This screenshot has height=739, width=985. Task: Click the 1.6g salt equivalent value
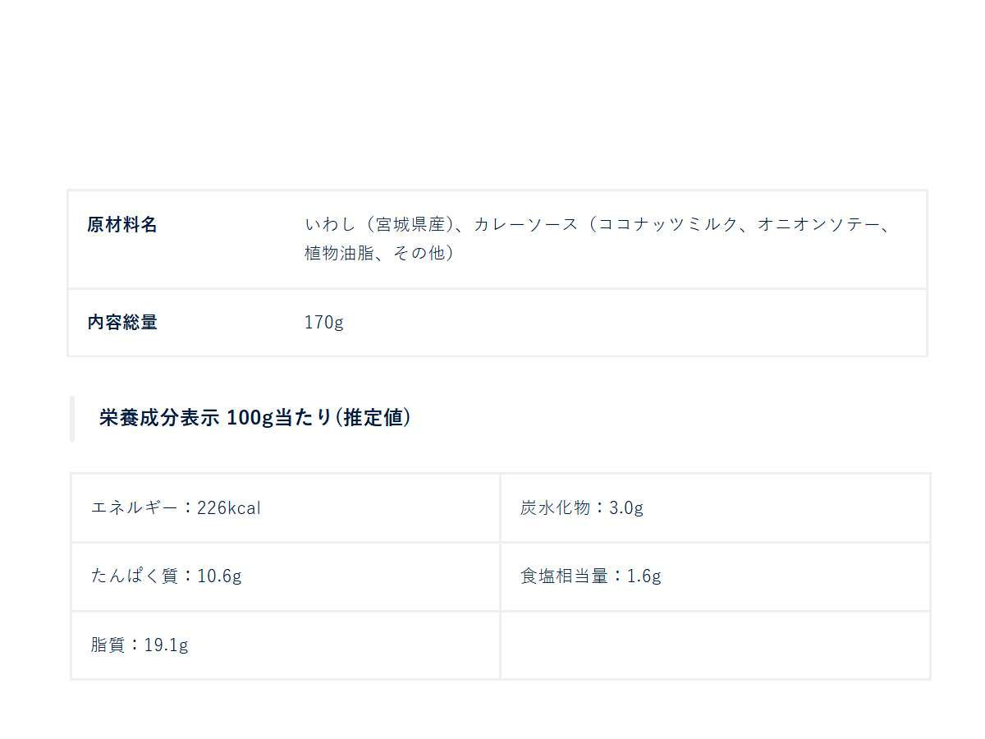[x=644, y=576]
